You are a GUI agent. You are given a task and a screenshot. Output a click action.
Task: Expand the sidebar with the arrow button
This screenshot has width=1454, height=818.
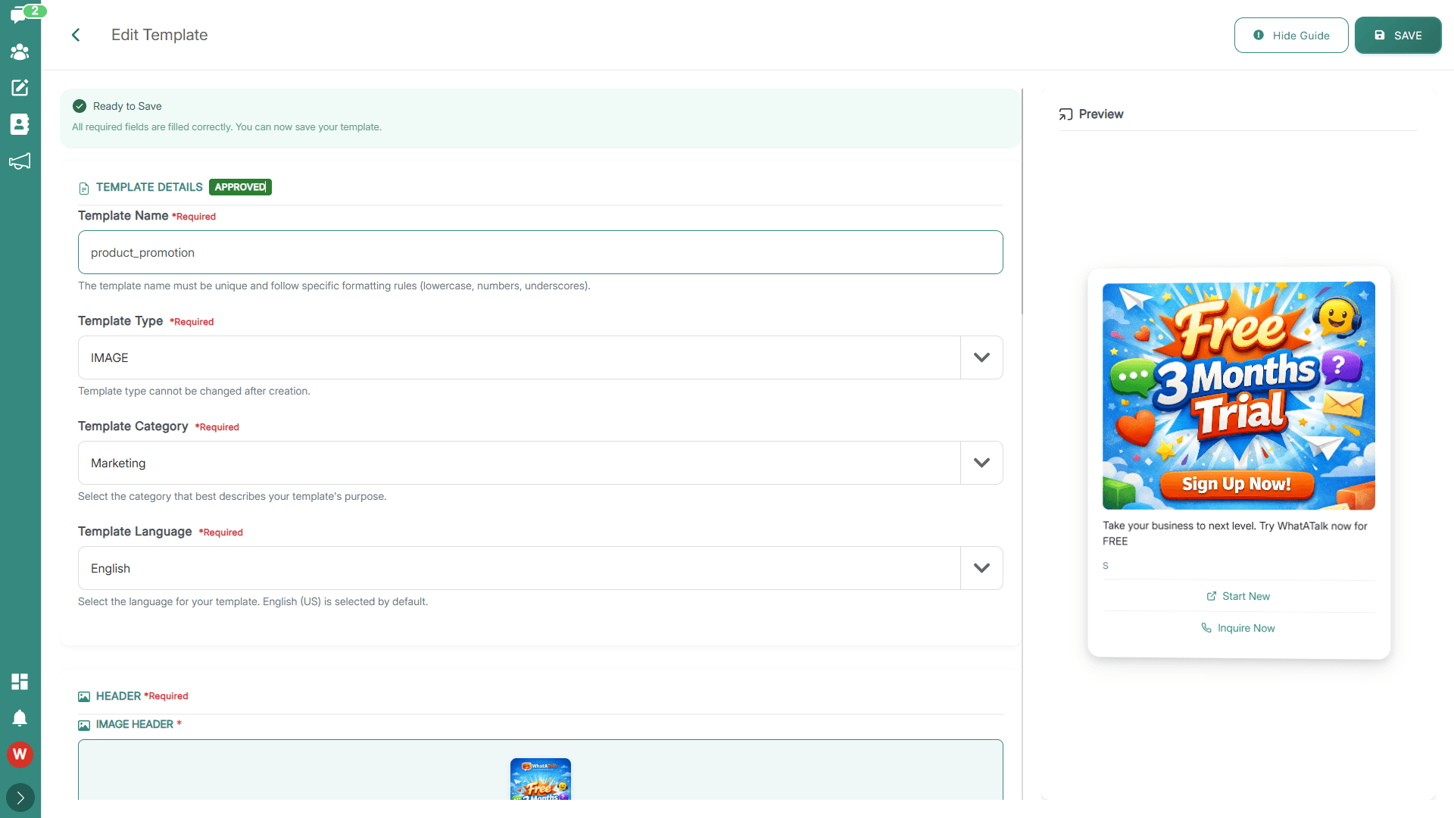pos(20,798)
